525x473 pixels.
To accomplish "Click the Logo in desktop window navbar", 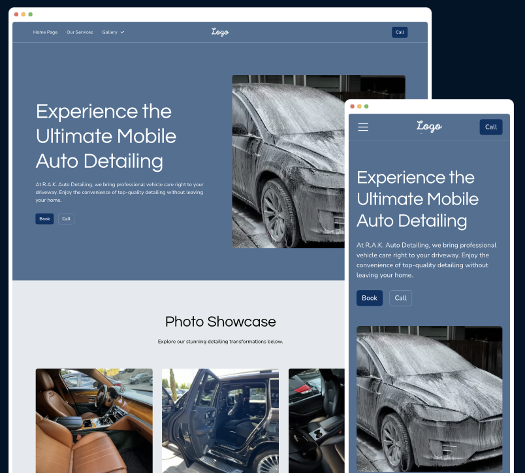I will (220, 32).
